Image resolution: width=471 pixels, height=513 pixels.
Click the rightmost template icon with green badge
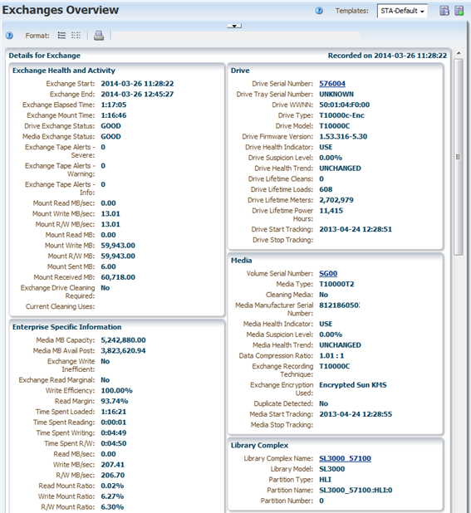tap(459, 11)
